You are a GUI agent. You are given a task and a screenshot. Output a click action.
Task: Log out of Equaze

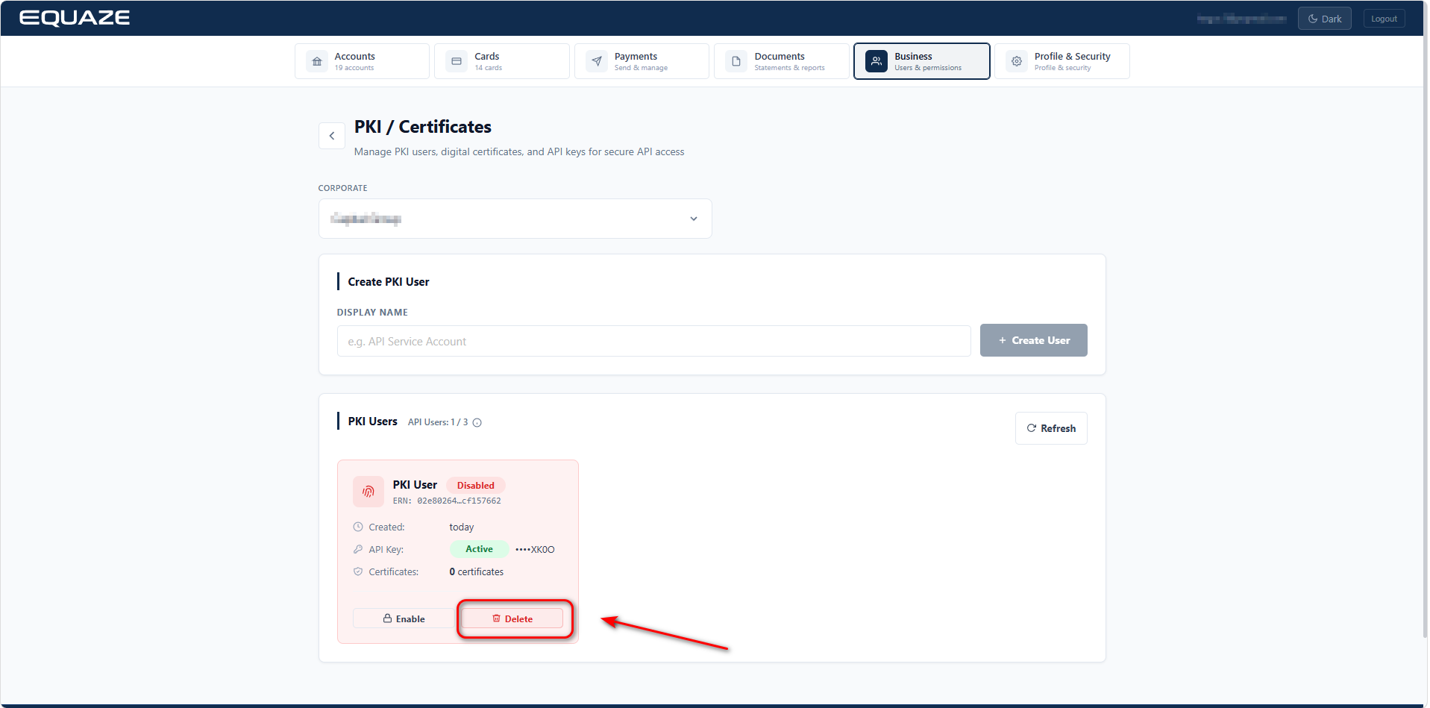point(1384,19)
